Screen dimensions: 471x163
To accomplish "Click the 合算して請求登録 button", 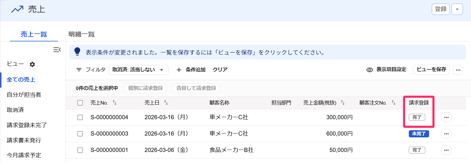I will (x=196, y=88).
